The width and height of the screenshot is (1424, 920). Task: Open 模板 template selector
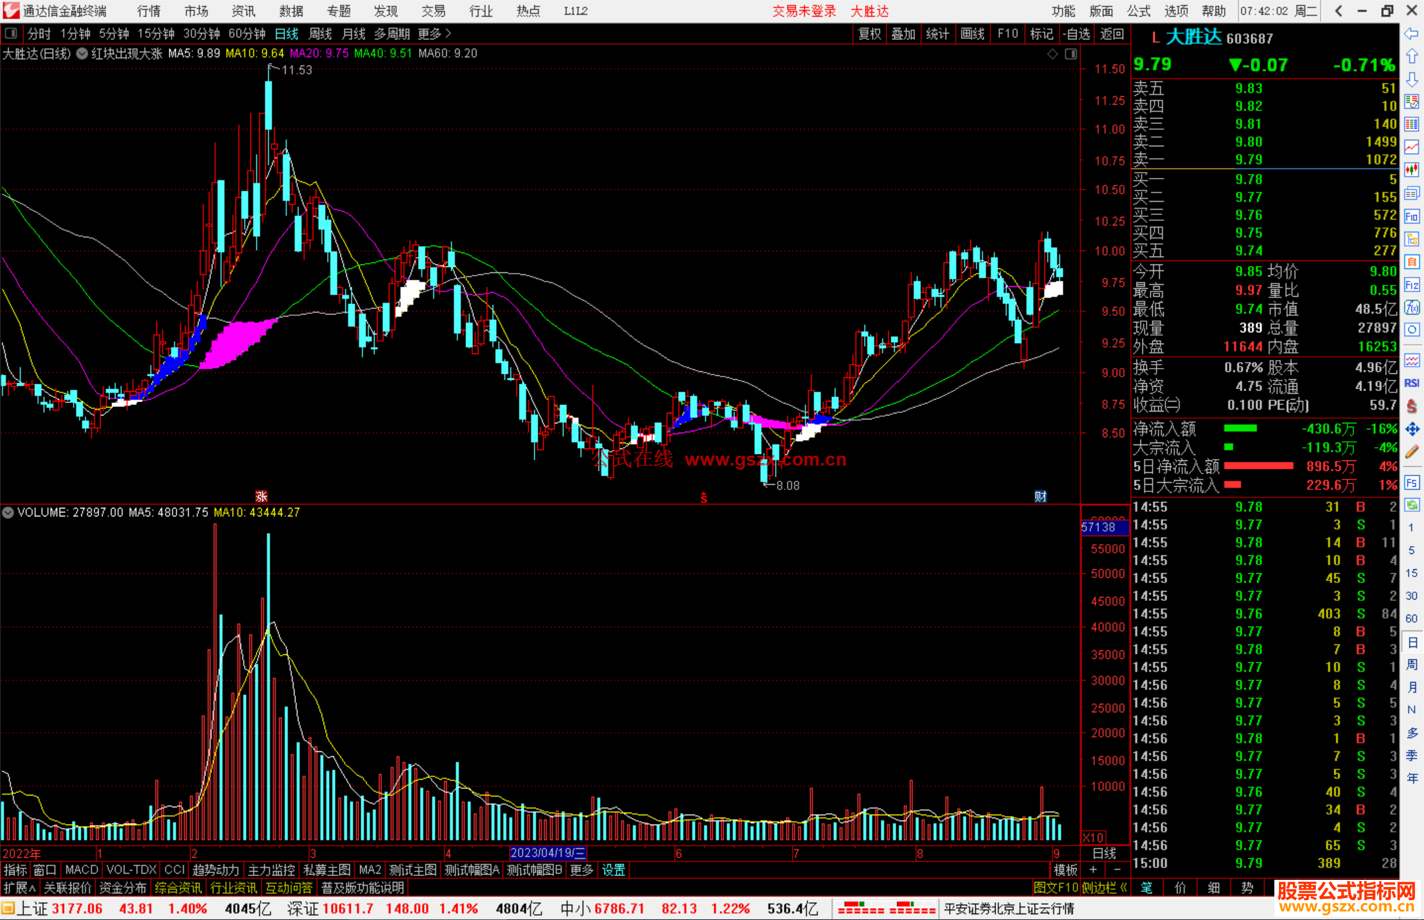pos(1065,870)
